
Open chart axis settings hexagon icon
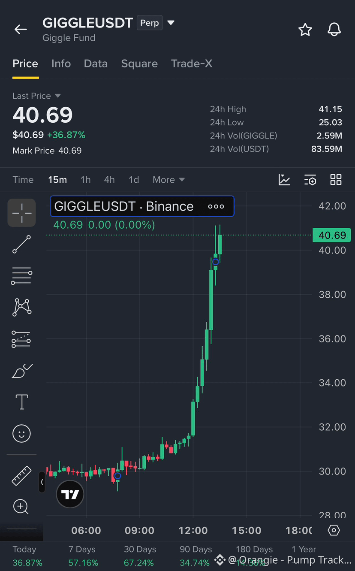334,530
